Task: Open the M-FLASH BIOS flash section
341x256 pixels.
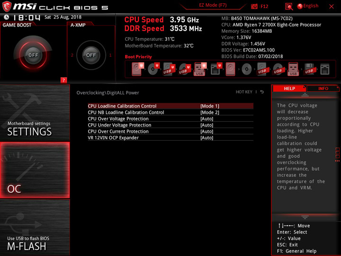Action: pyautogui.click(x=35, y=228)
